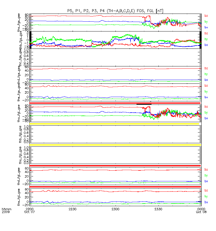This screenshot has height=231, width=216.
Task: Click the bx legend of tha_fgs_gse panel
Action: click(206, 27)
